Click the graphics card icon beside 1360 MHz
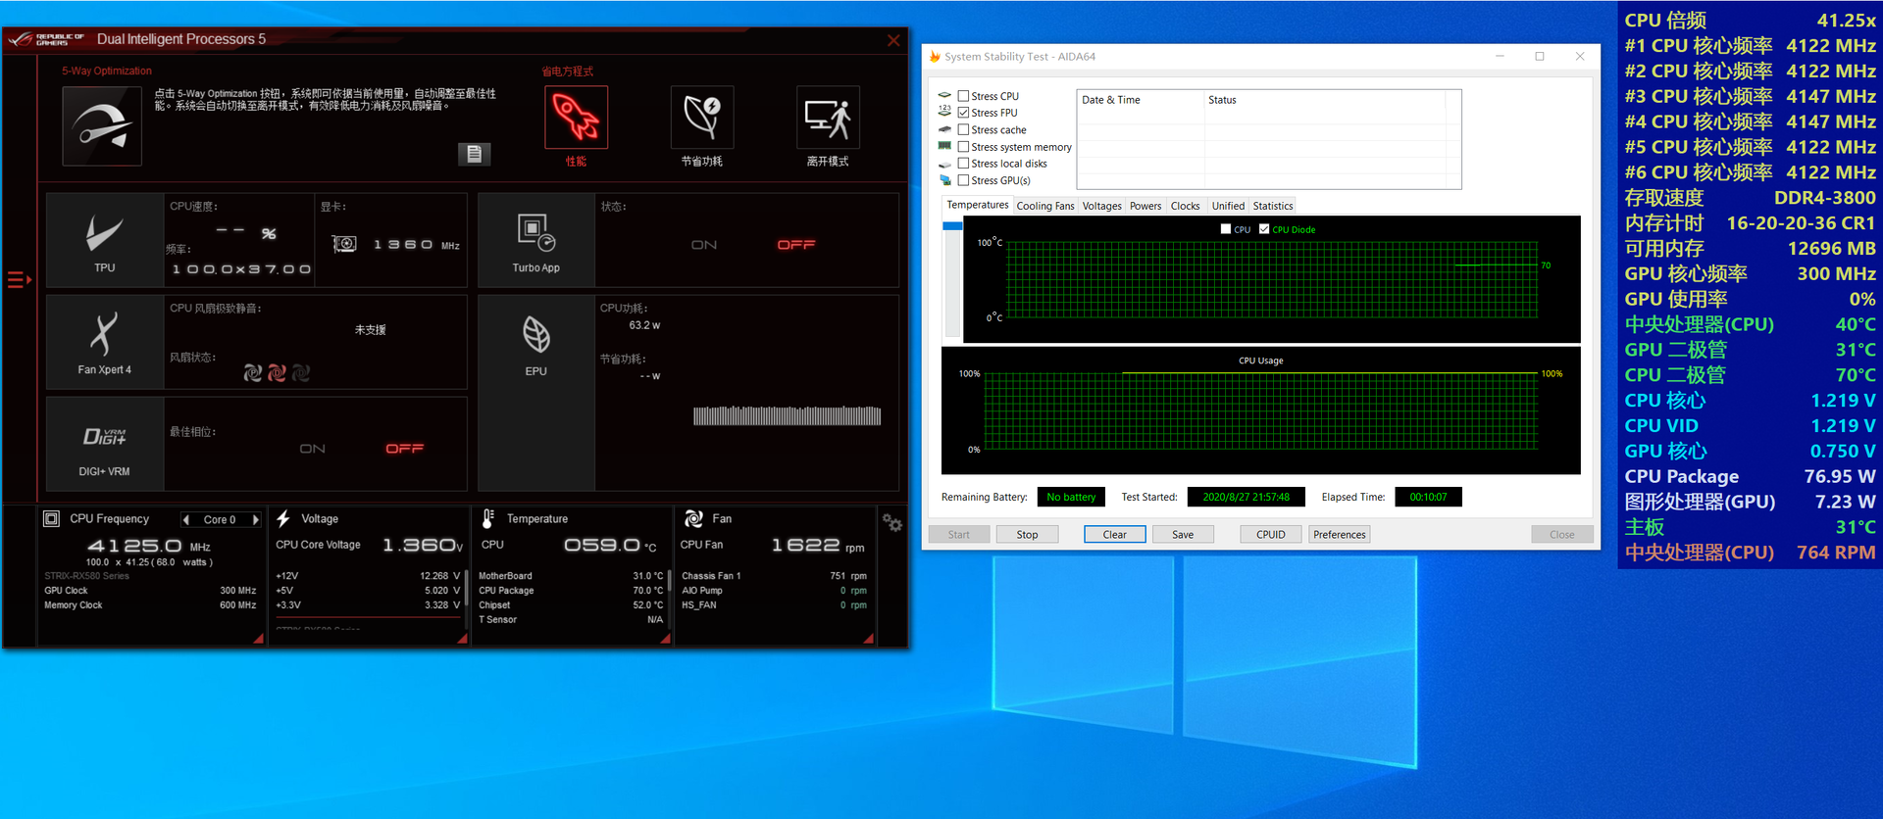The image size is (1883, 819). pos(344,244)
